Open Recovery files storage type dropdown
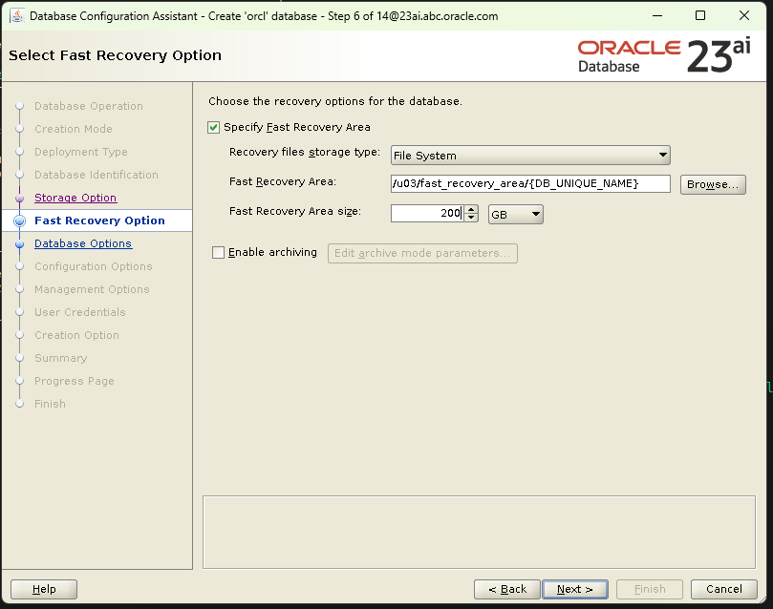 click(530, 156)
